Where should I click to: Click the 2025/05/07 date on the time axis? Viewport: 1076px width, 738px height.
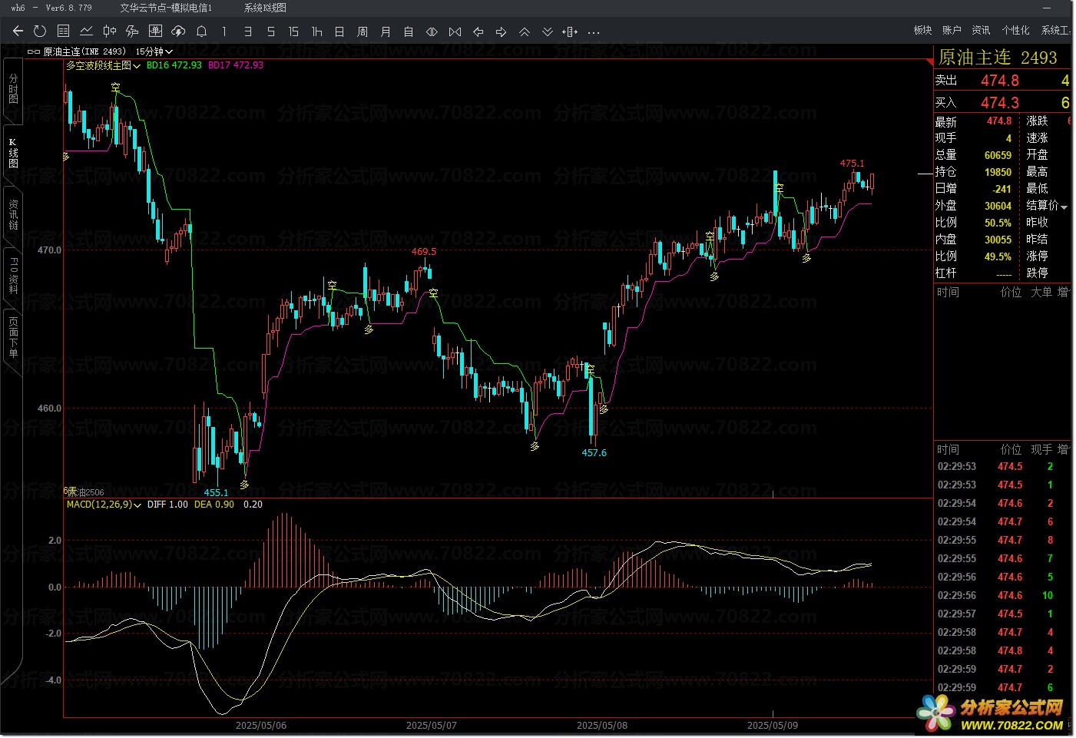(431, 725)
